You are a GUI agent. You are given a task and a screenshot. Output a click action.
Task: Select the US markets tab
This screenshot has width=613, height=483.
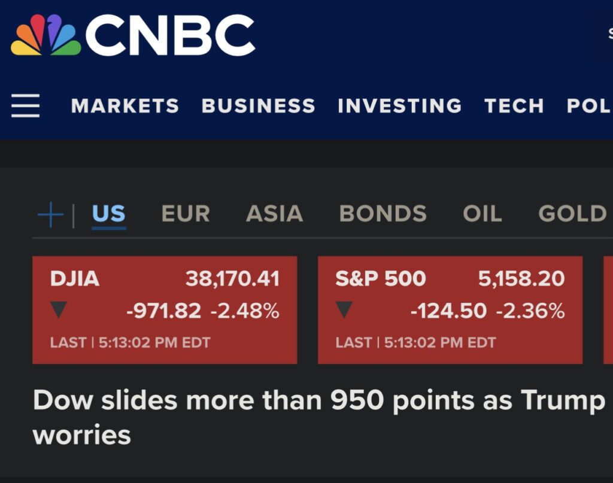pos(109,214)
